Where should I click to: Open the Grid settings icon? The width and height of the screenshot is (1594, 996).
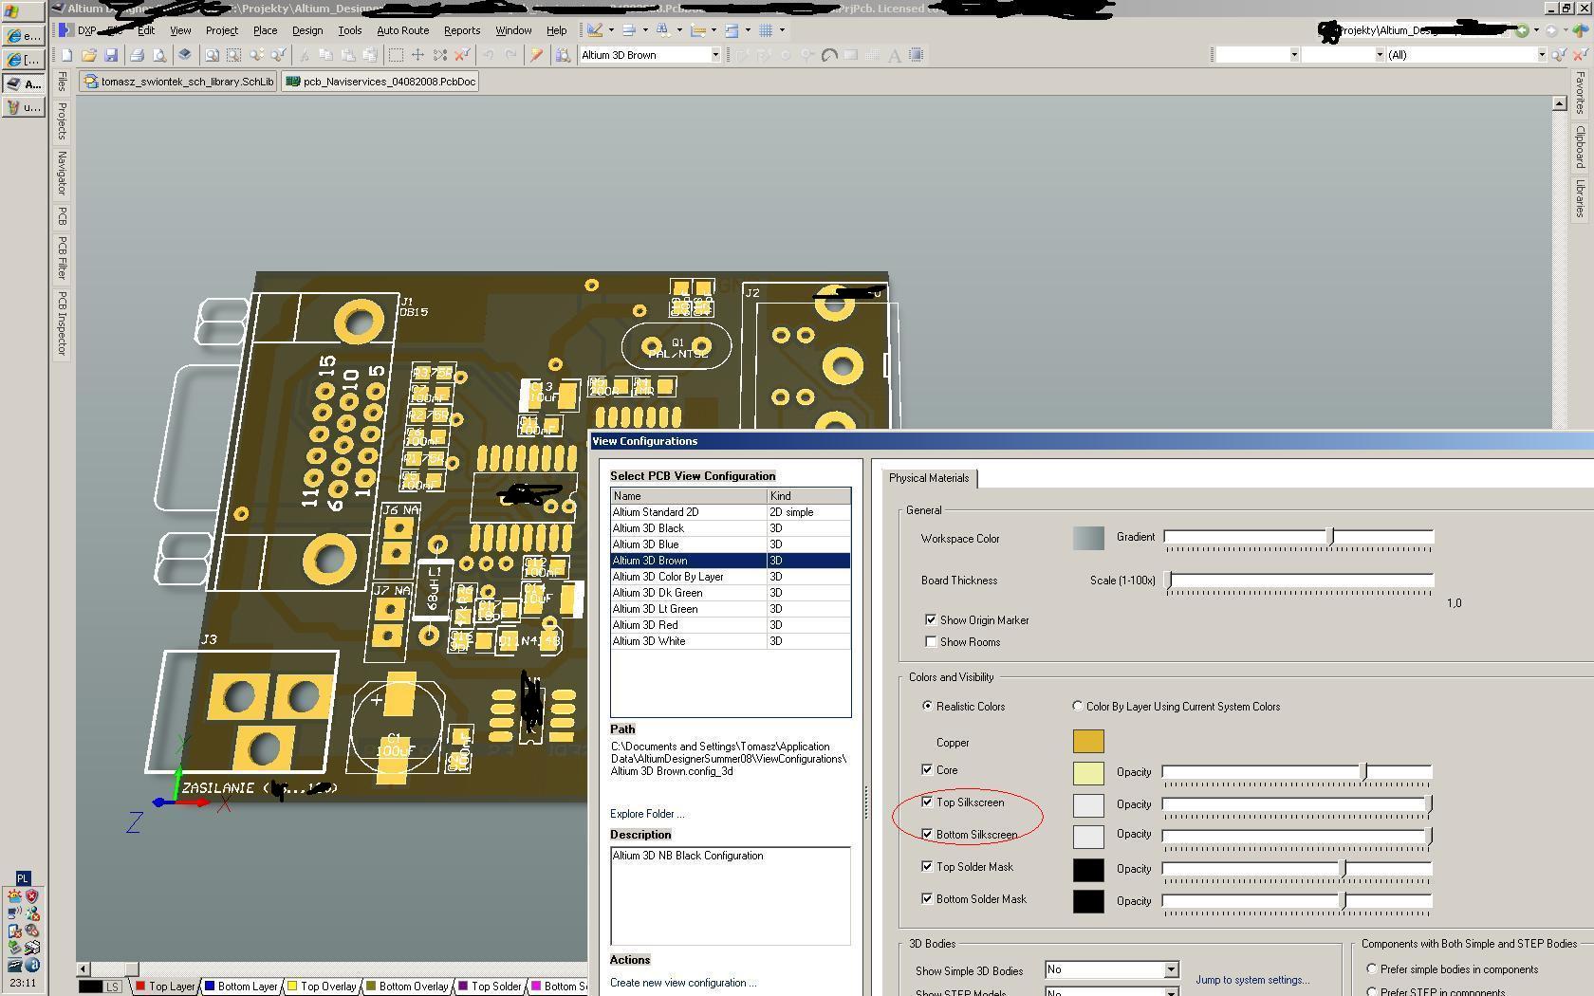pos(766,30)
